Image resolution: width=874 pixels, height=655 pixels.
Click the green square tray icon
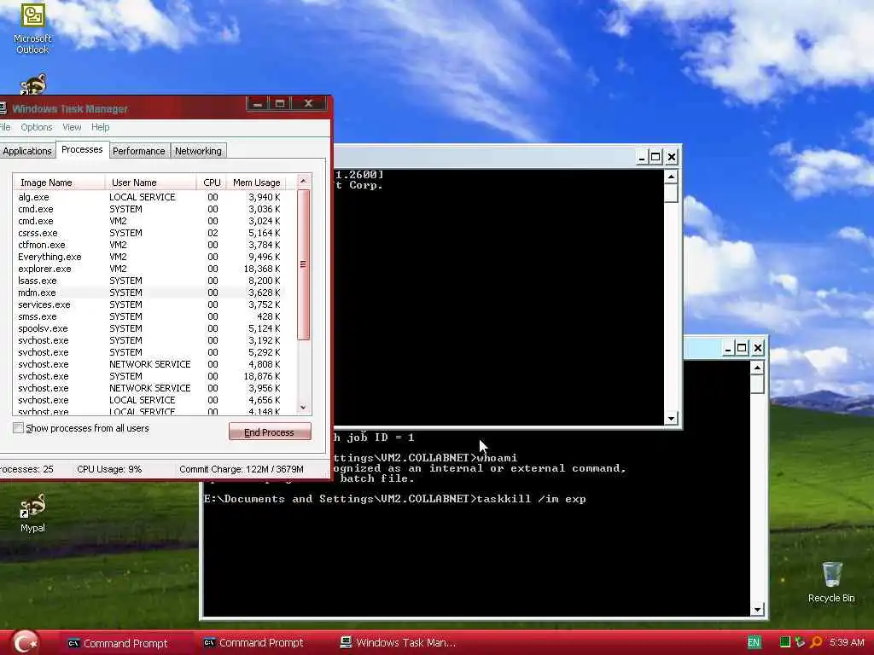pos(785,643)
